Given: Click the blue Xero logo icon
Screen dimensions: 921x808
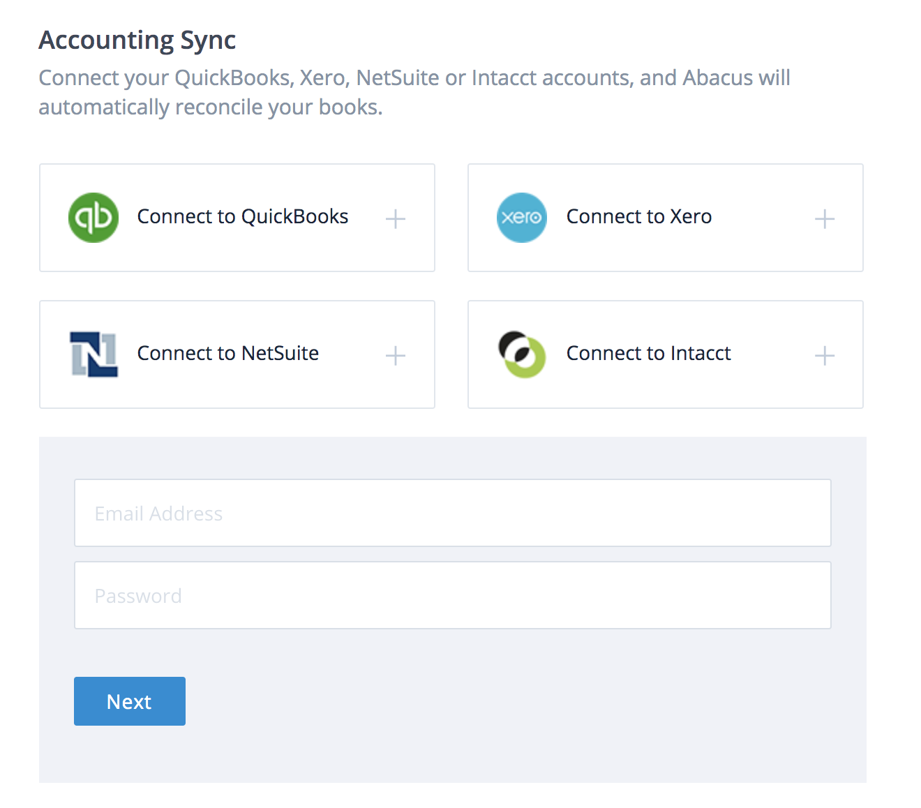Looking at the screenshot, I should 522,218.
